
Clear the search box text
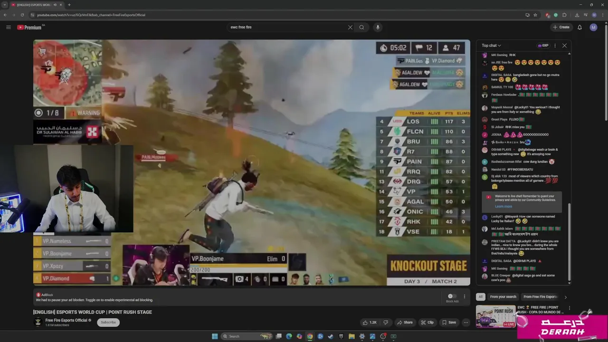350,27
